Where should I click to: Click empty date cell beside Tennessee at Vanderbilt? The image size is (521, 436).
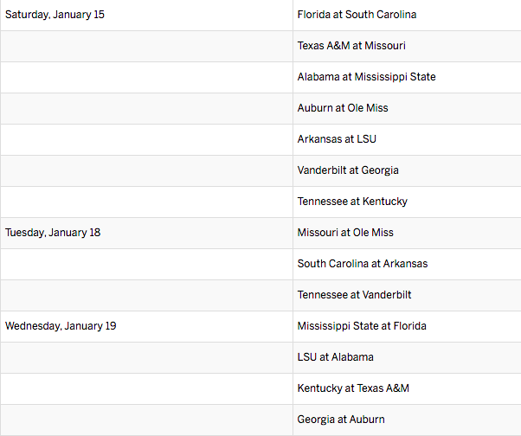click(x=146, y=295)
